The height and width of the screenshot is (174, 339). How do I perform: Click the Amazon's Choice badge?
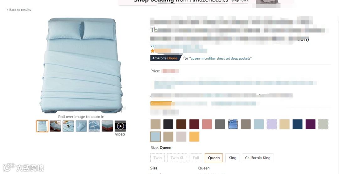[165, 58]
